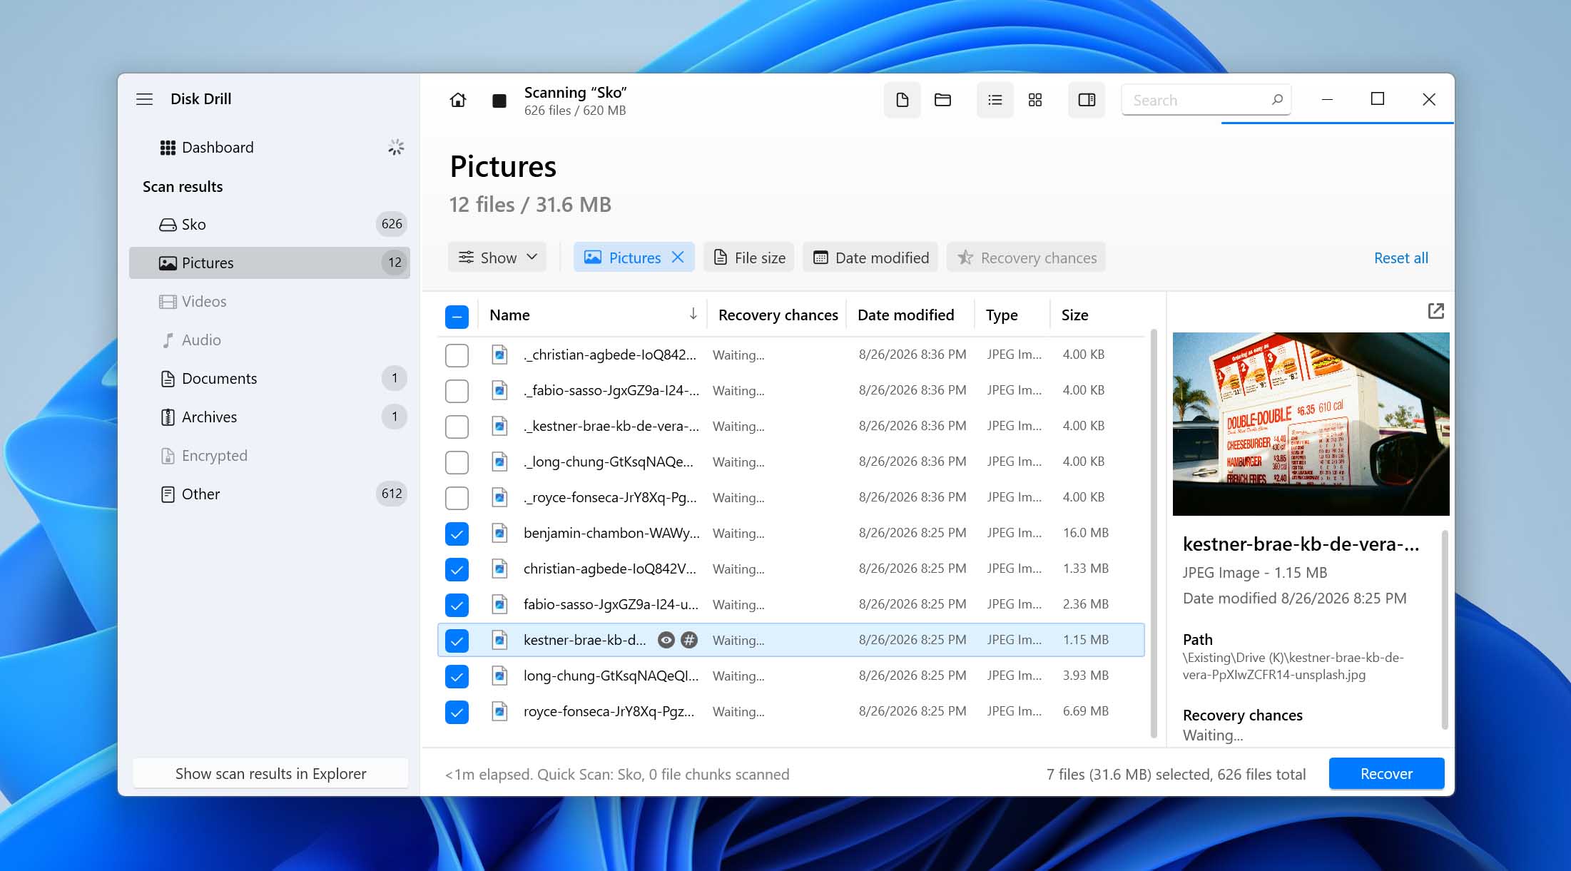
Task: Go to the home screen via house icon
Action: pos(458,100)
